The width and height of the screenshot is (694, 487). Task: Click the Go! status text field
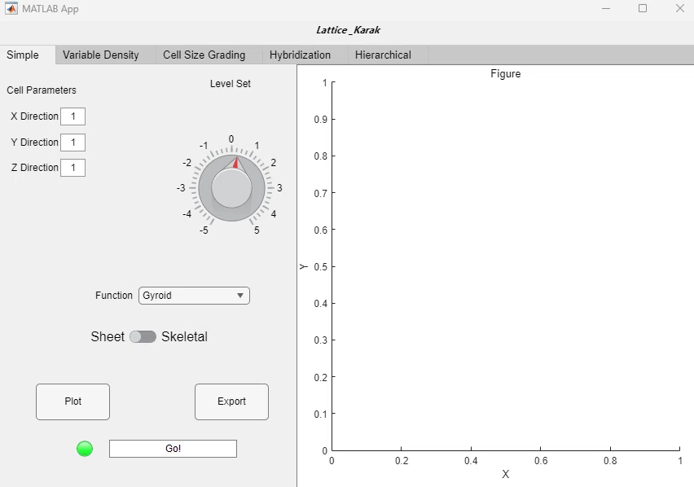pos(173,449)
